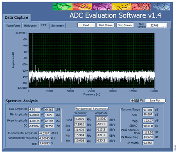Click the Max Amplitude voltage field

tap(34, 109)
